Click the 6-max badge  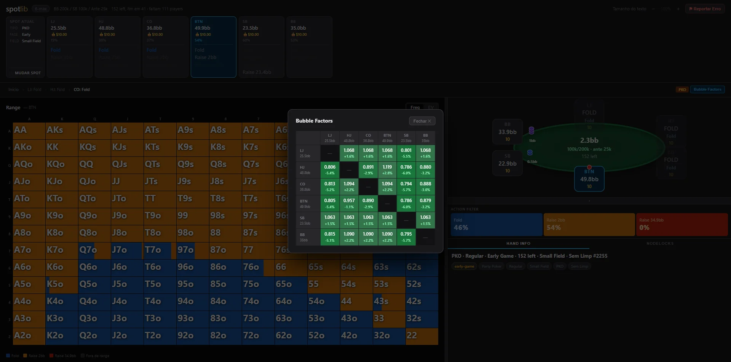coord(41,9)
